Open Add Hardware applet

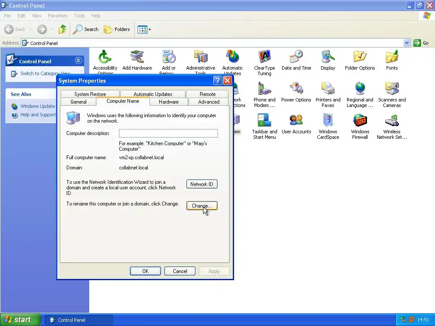tap(137, 60)
